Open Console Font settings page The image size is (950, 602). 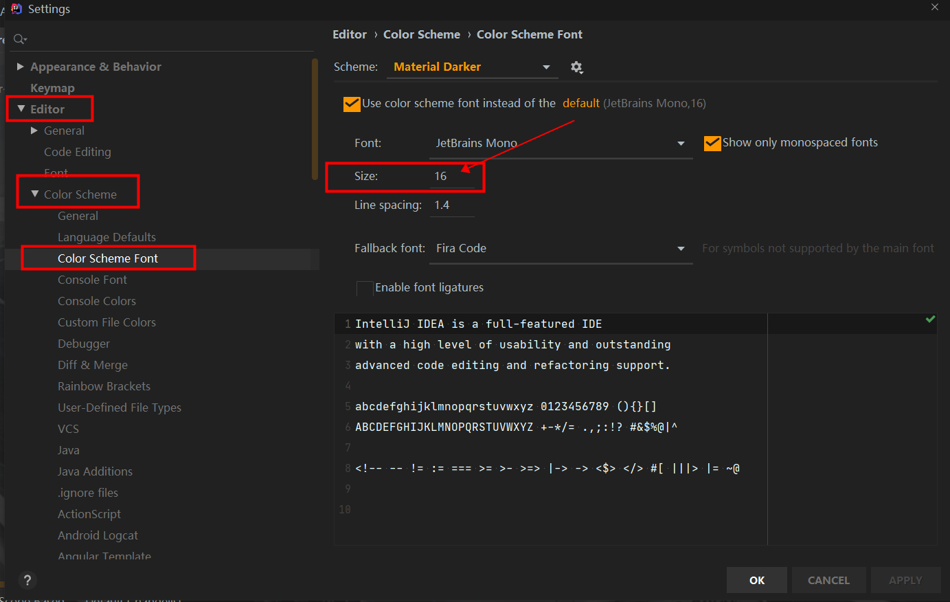pos(92,280)
